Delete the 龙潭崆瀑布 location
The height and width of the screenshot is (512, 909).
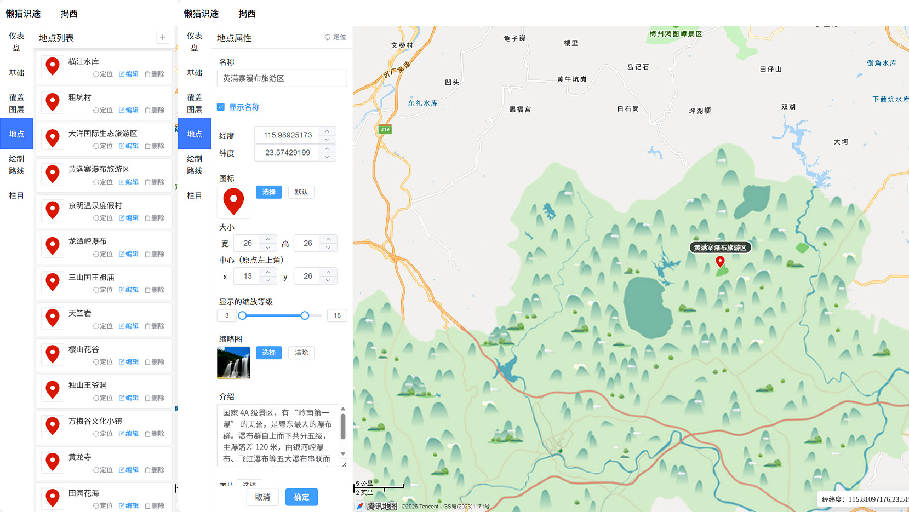pyautogui.click(x=155, y=254)
